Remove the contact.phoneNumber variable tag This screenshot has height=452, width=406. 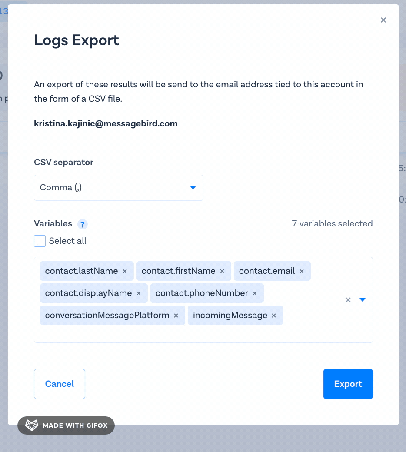pos(255,293)
